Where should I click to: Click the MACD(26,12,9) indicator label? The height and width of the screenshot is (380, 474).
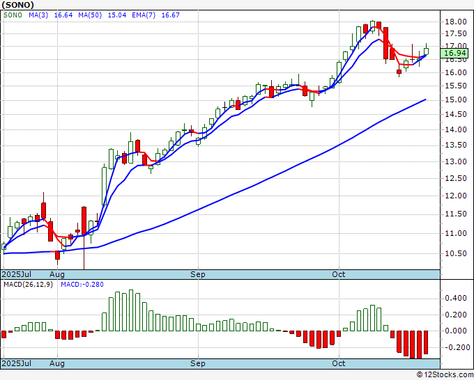point(28,285)
